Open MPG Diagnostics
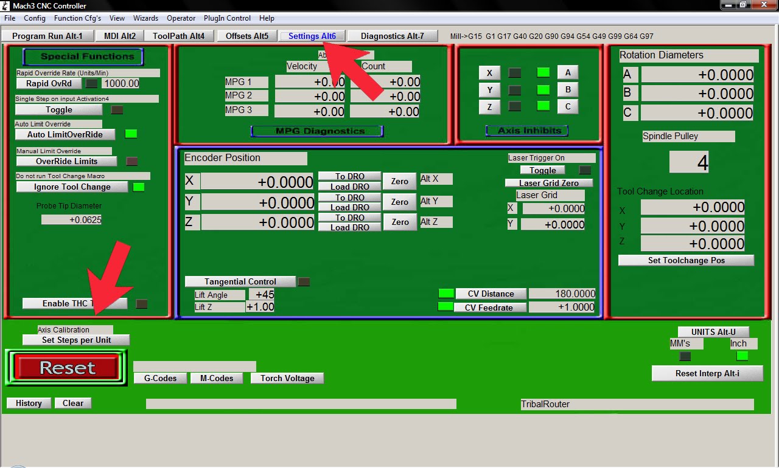The width and height of the screenshot is (779, 468). click(x=316, y=130)
